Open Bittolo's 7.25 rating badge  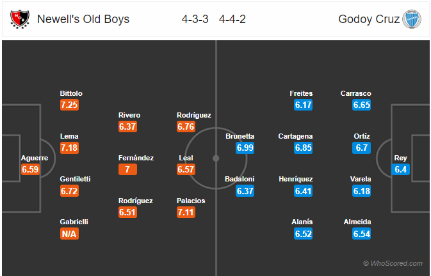(x=70, y=105)
